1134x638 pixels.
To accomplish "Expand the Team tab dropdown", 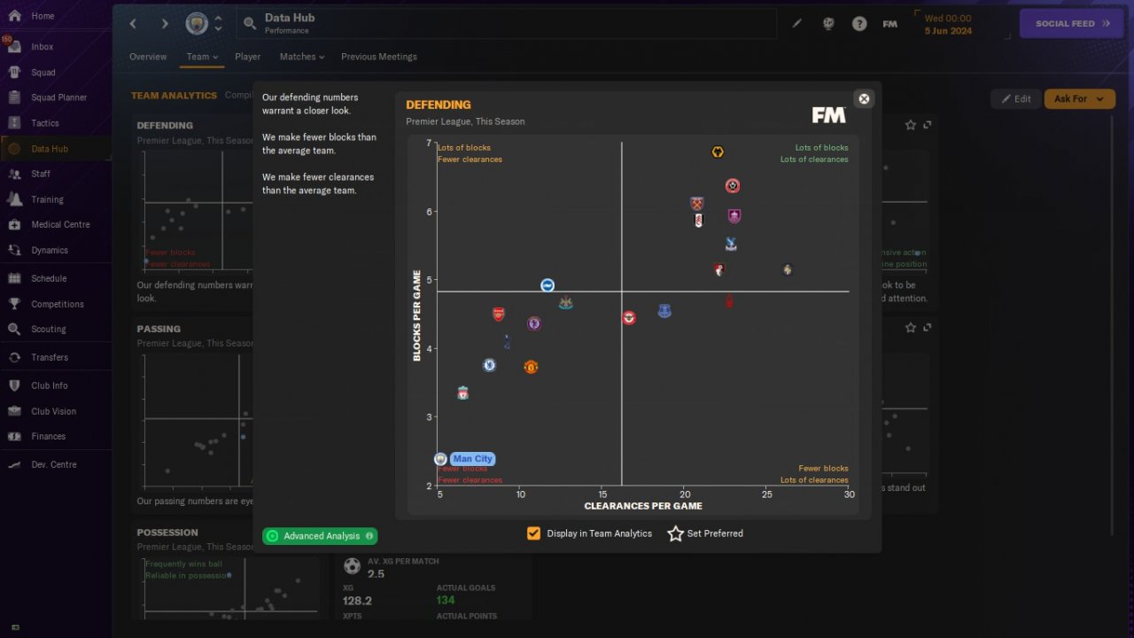I will pos(202,57).
